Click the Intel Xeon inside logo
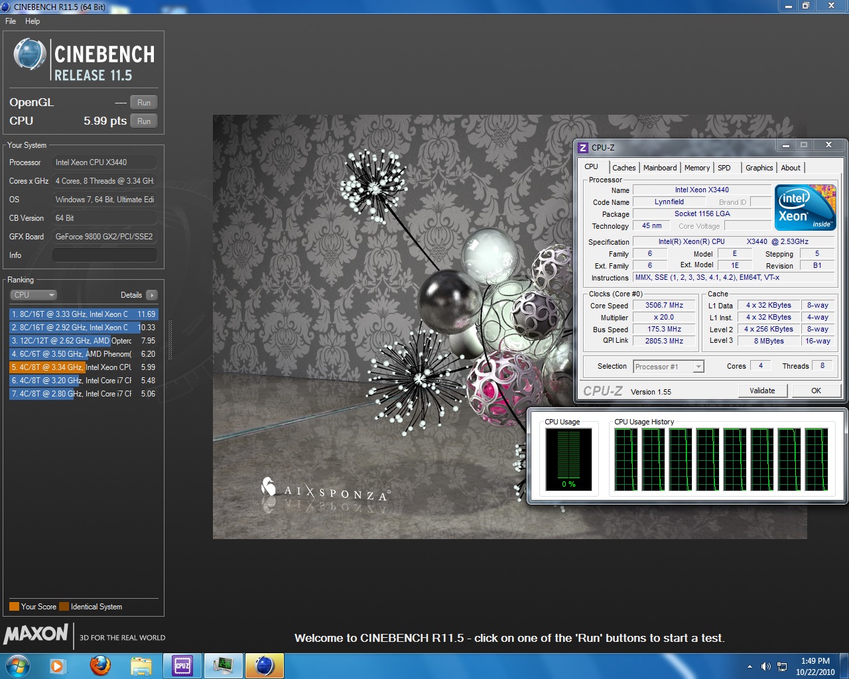Screen dimensions: 849x679 805,208
